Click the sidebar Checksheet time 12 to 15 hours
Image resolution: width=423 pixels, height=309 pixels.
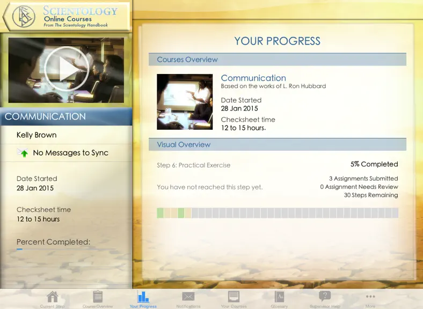[43, 215]
